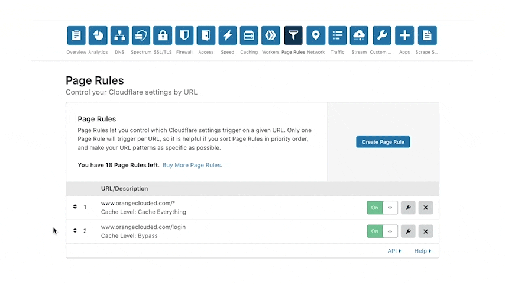
Task: Edit the www.orangeclouded.com/* rule with wrench
Action: pos(408,208)
